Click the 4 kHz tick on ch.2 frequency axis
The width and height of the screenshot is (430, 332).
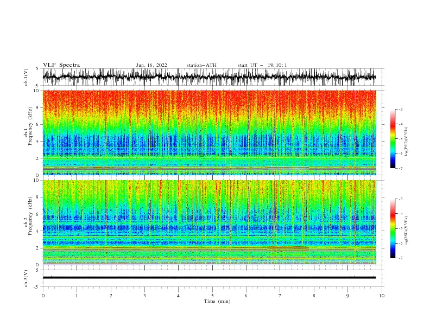click(x=37, y=231)
